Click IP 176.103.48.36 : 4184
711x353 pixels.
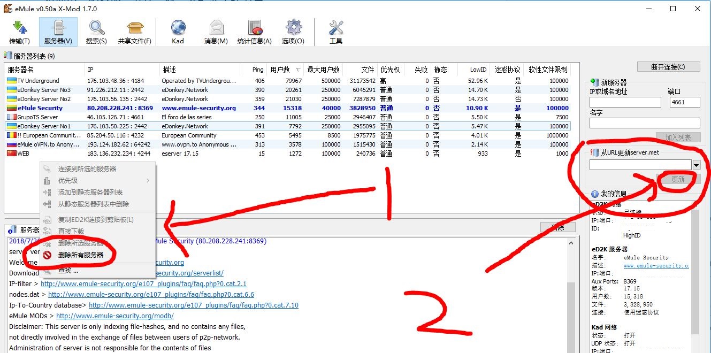pos(115,81)
